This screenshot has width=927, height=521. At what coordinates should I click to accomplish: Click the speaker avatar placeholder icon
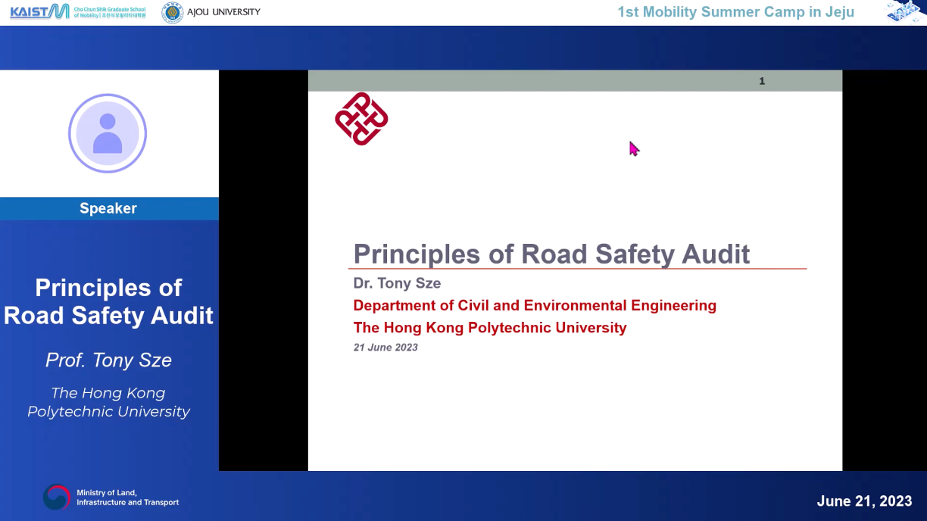point(108,133)
